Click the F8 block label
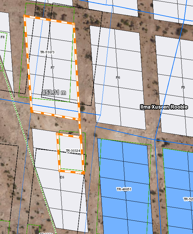193x234 pixels. (x=2, y=37)
